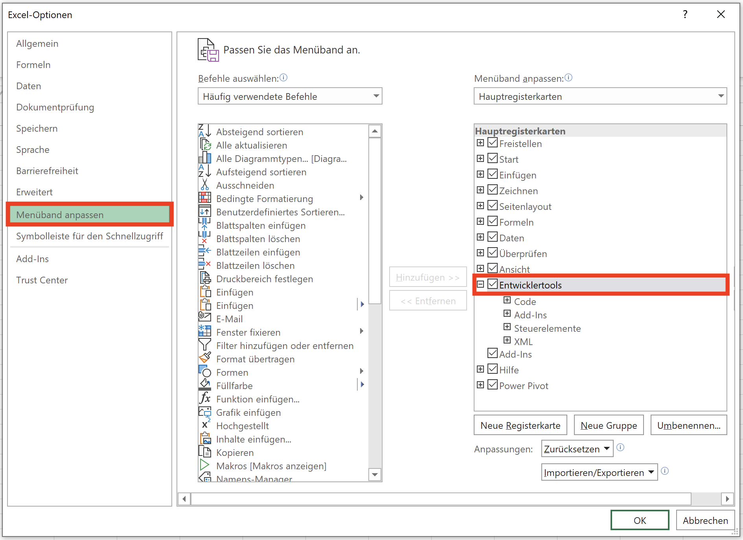Click info icon next to Zurücksetzen
Image resolution: width=743 pixels, height=540 pixels.
(x=620, y=447)
